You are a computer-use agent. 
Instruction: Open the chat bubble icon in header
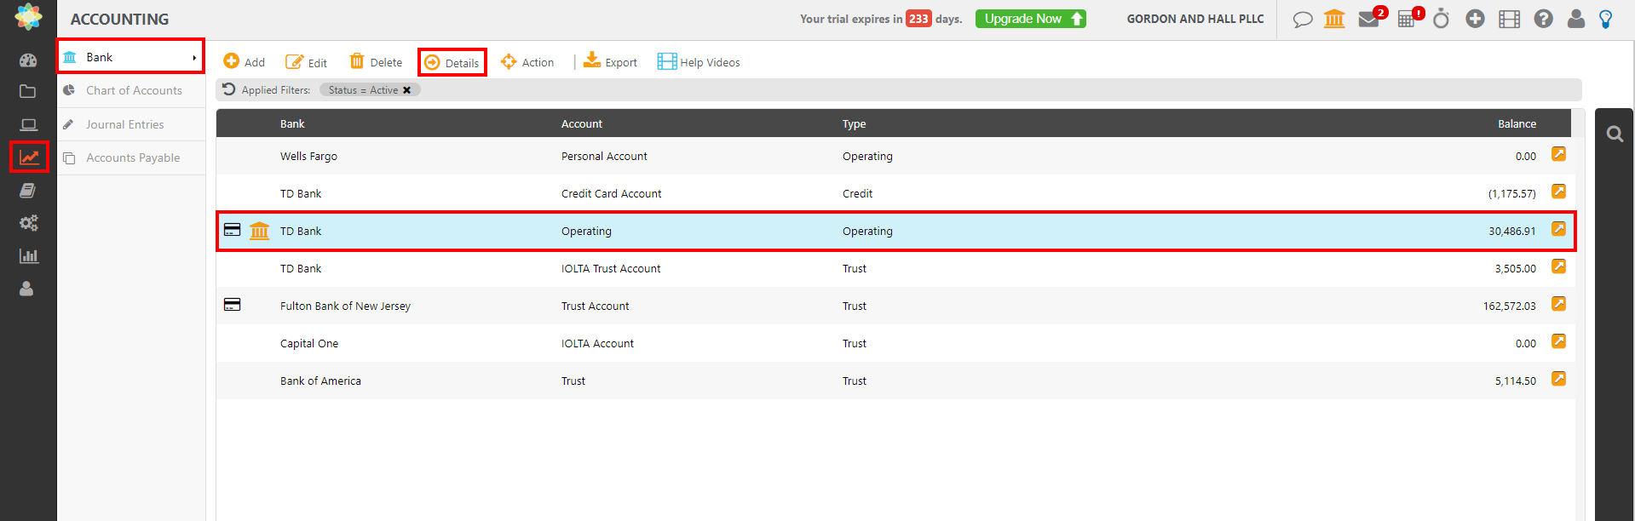pos(1302,20)
